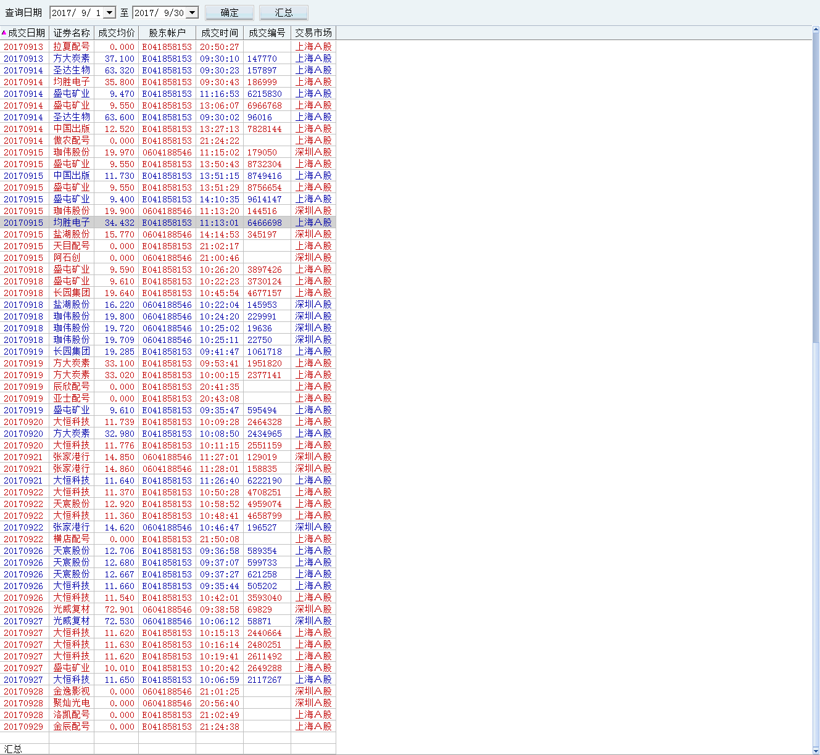The height and width of the screenshot is (755, 820).
Task: Select trade number 147770 cell
Action: tap(262, 59)
